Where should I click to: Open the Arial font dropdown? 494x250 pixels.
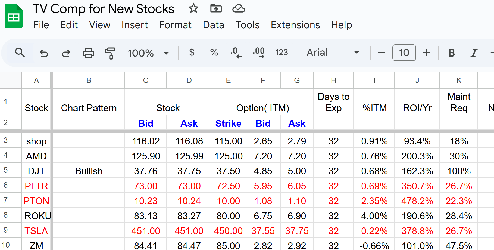coord(333,52)
